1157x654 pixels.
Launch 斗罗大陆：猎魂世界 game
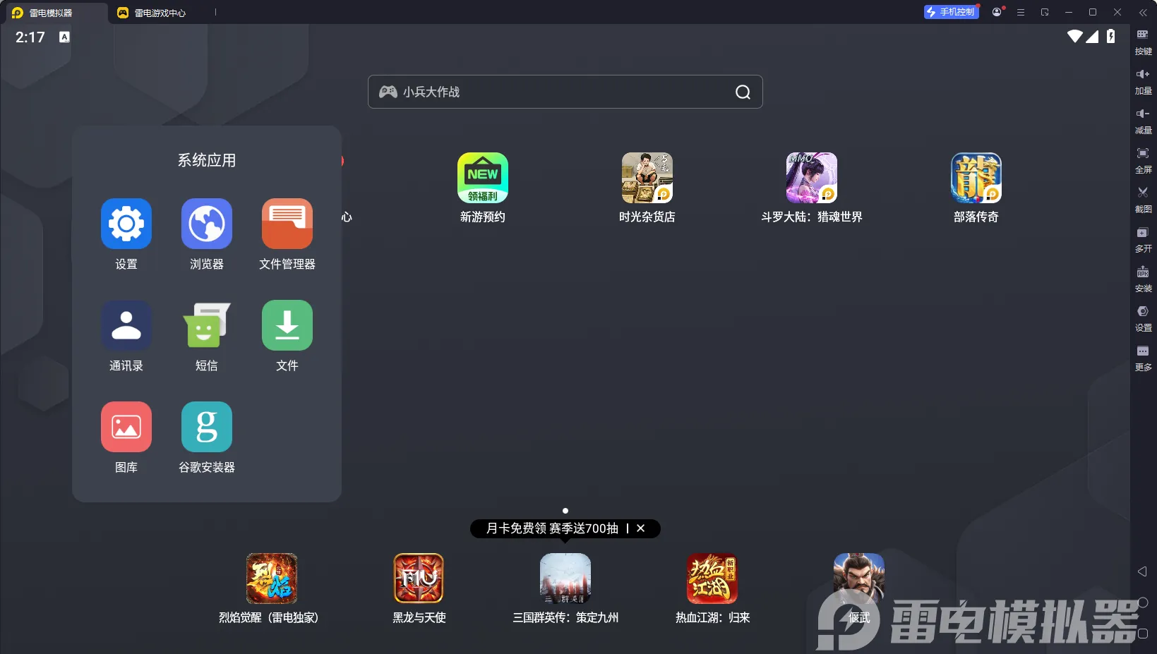tap(812, 178)
